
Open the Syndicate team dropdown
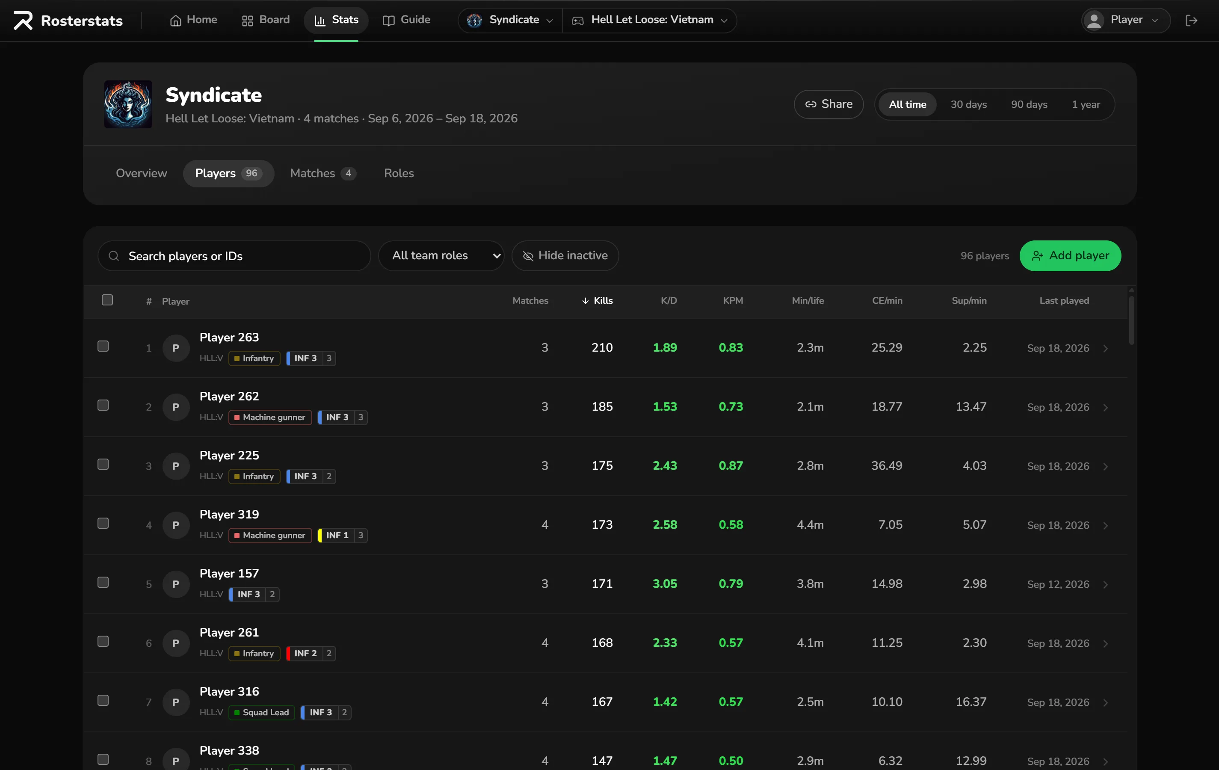510,20
